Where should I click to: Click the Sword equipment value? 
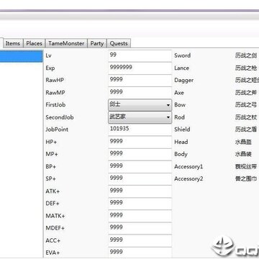(246, 55)
